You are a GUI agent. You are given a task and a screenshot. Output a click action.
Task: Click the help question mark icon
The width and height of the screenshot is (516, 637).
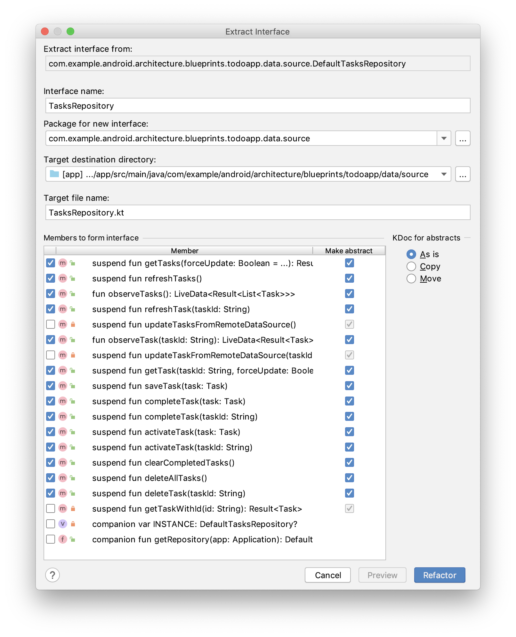52,575
